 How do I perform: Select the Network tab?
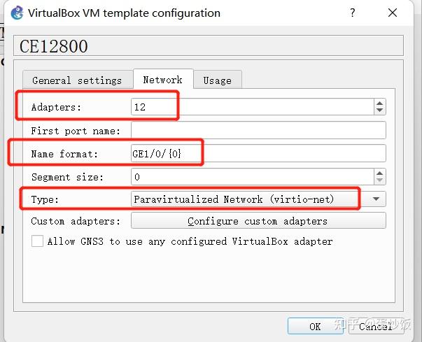click(x=162, y=80)
